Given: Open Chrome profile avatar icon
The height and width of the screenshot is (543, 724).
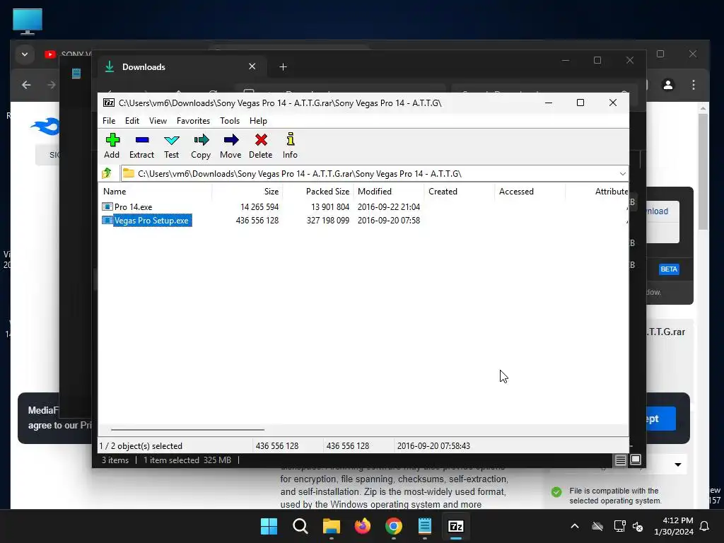Looking at the screenshot, I should pyautogui.click(x=668, y=85).
